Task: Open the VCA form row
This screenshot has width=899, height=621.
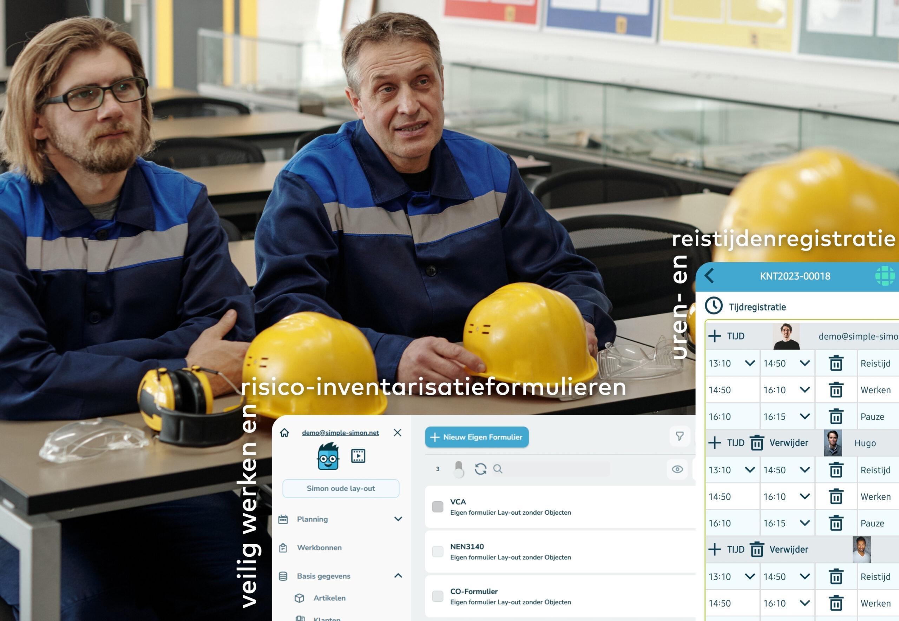Action: coord(560,507)
